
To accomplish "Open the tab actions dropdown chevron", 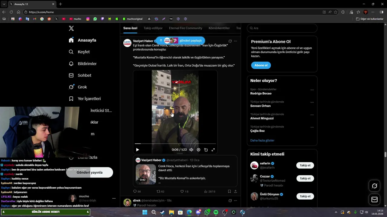I will [x=4, y=4].
